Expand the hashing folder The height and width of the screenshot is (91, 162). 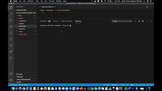[26, 29]
